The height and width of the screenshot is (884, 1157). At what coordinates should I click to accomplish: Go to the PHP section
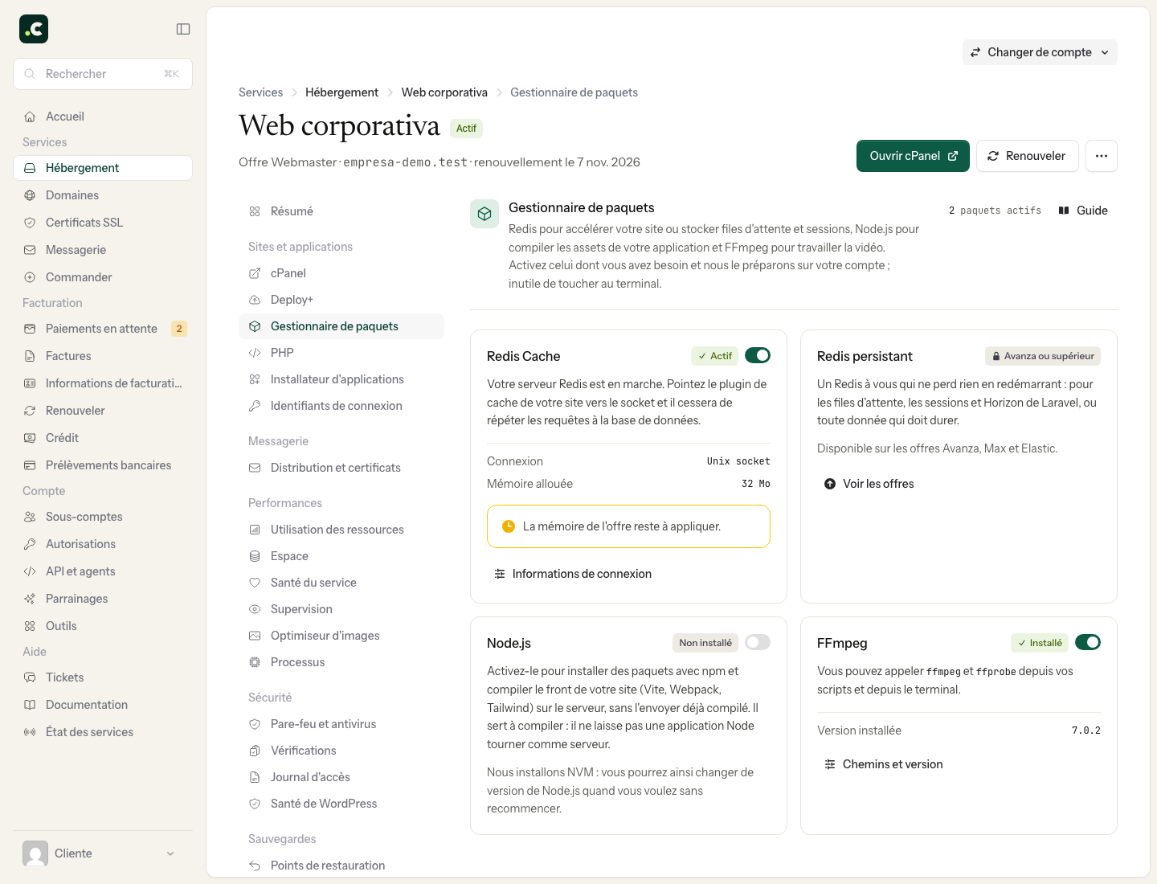341,353
